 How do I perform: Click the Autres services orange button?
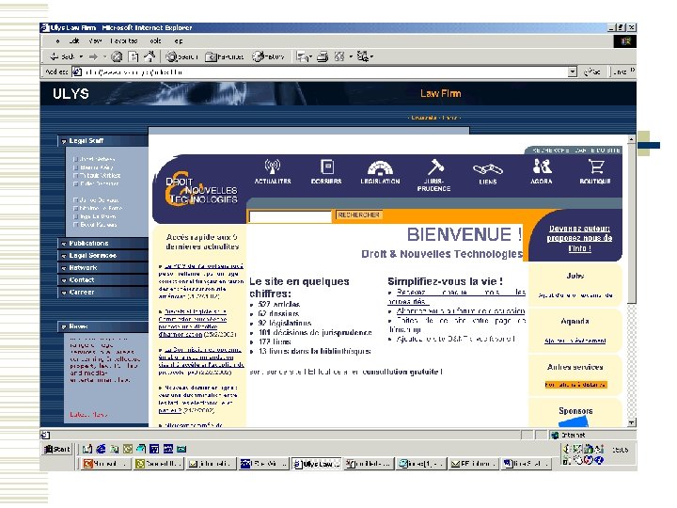click(575, 385)
